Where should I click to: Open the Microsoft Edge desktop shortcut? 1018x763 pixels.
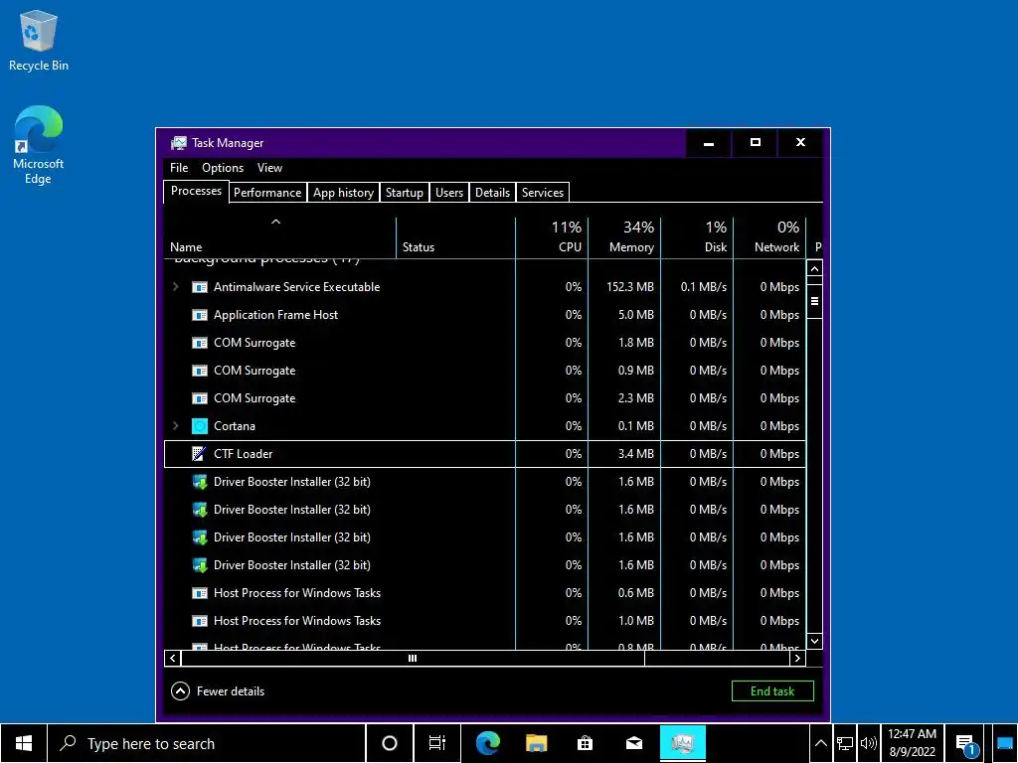click(39, 145)
